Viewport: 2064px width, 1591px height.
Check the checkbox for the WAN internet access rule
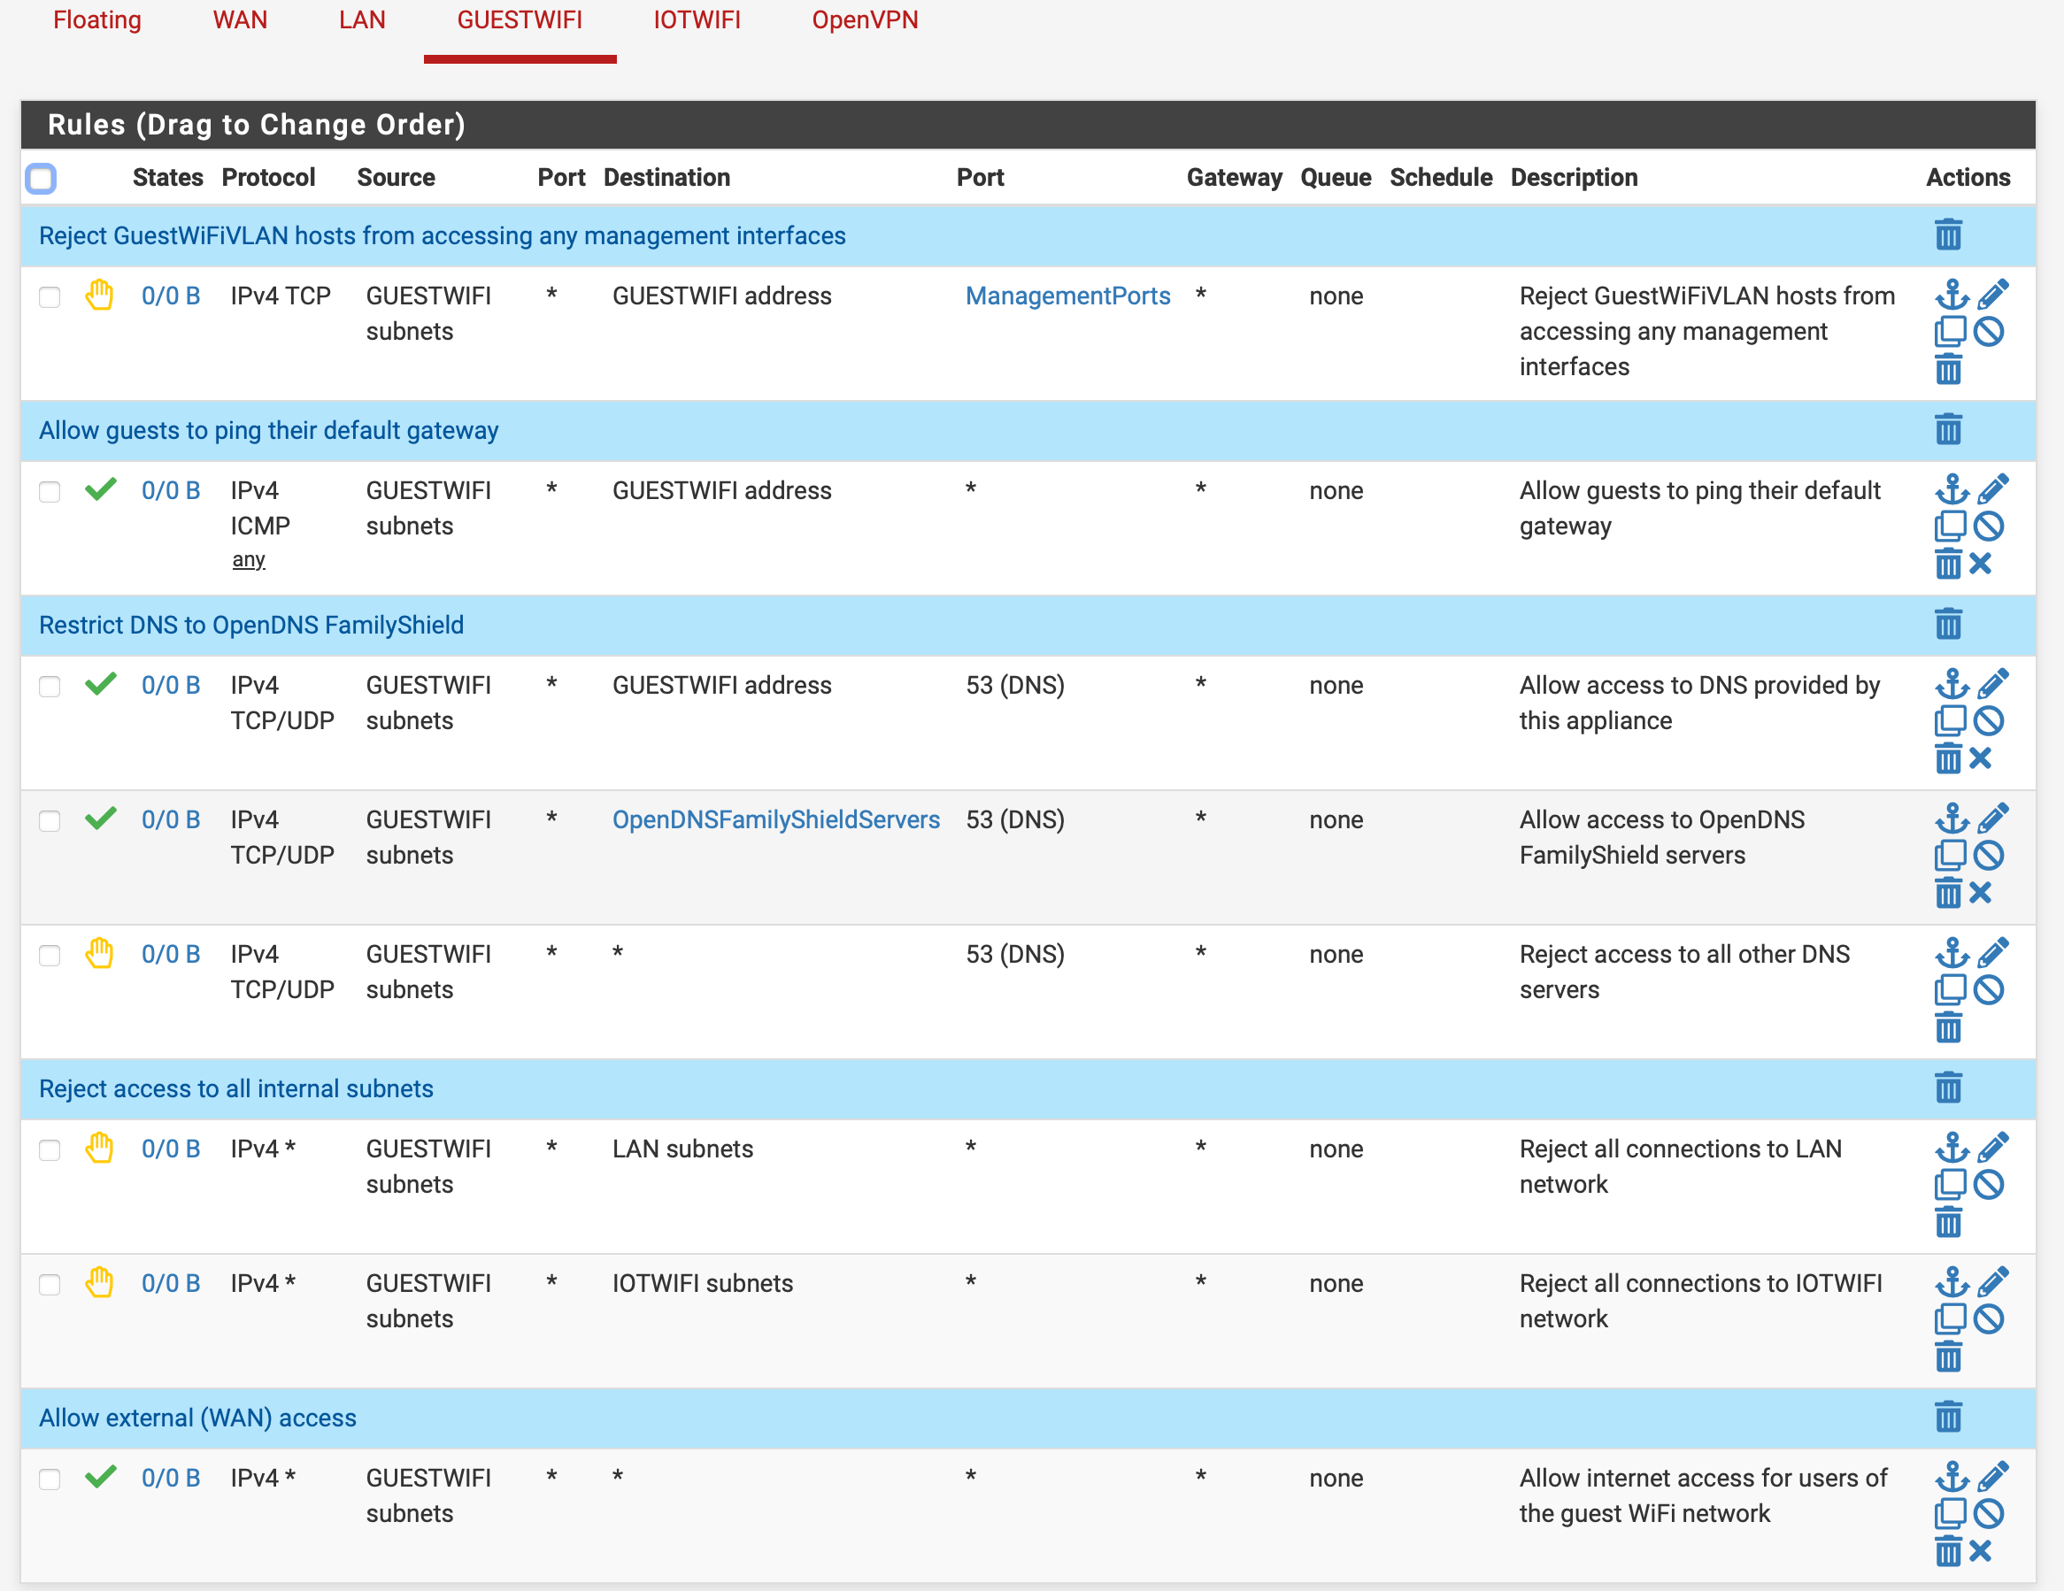[50, 1479]
